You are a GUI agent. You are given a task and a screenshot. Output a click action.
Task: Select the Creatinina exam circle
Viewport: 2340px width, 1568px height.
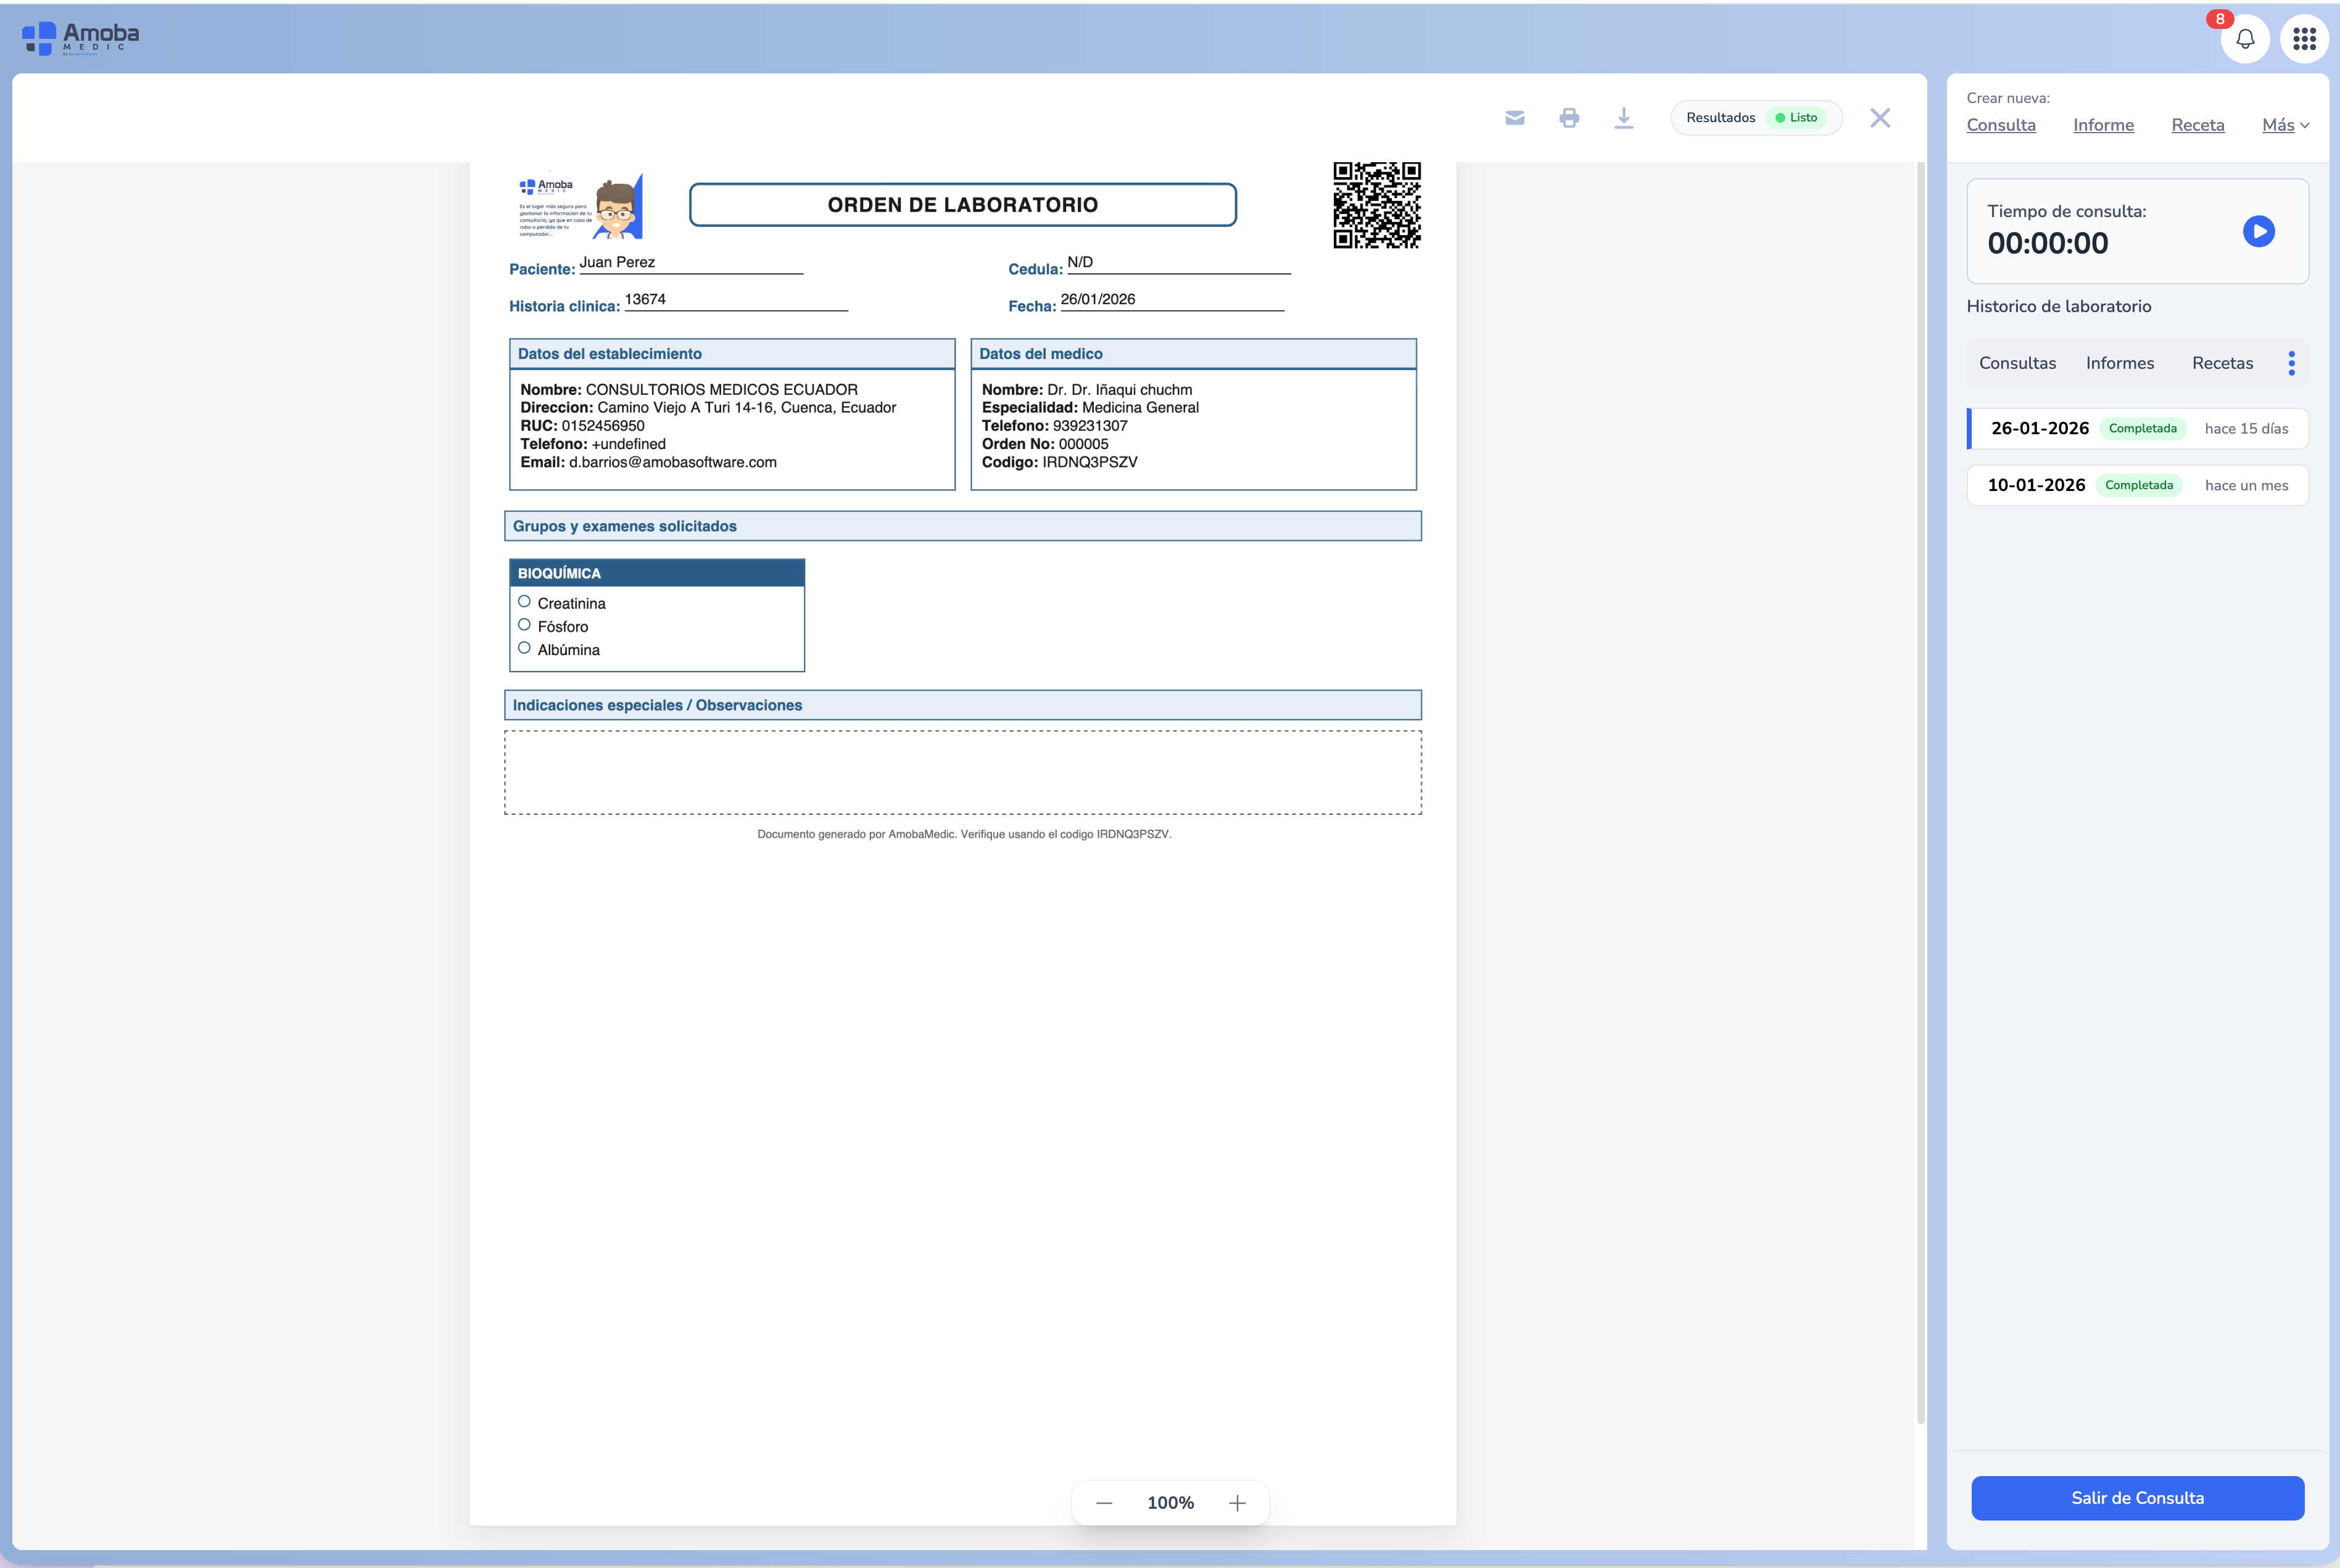(524, 602)
